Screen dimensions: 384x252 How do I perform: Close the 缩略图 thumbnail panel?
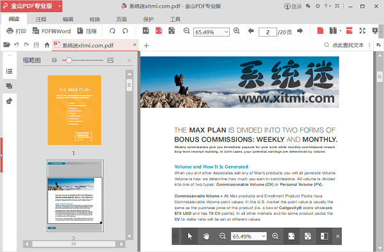coord(129,60)
